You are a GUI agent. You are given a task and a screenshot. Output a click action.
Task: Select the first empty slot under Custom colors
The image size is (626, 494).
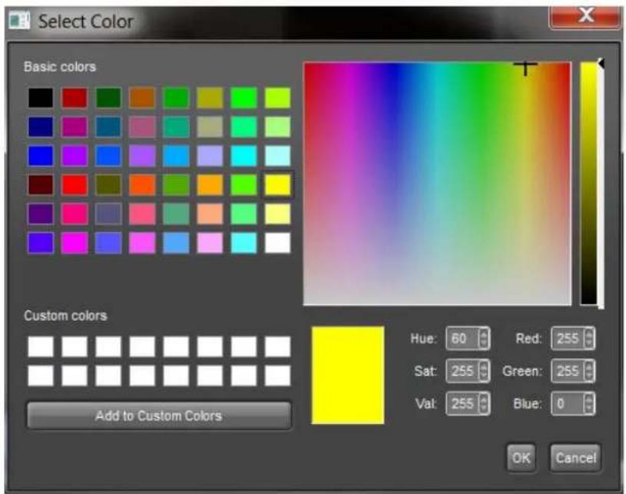(41, 346)
